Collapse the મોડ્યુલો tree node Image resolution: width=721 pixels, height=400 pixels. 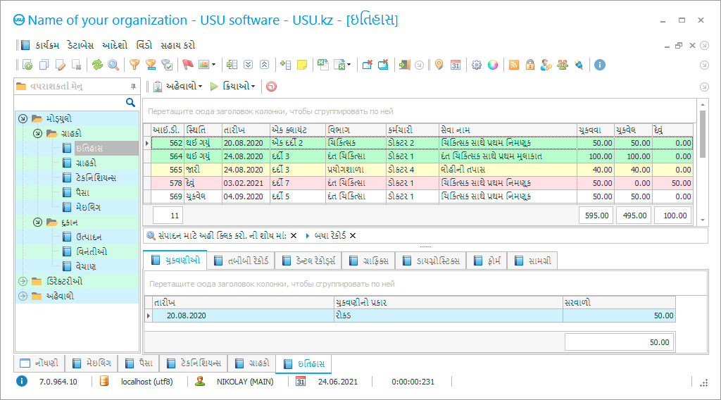click(23, 118)
